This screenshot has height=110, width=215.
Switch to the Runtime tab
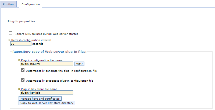9,4
